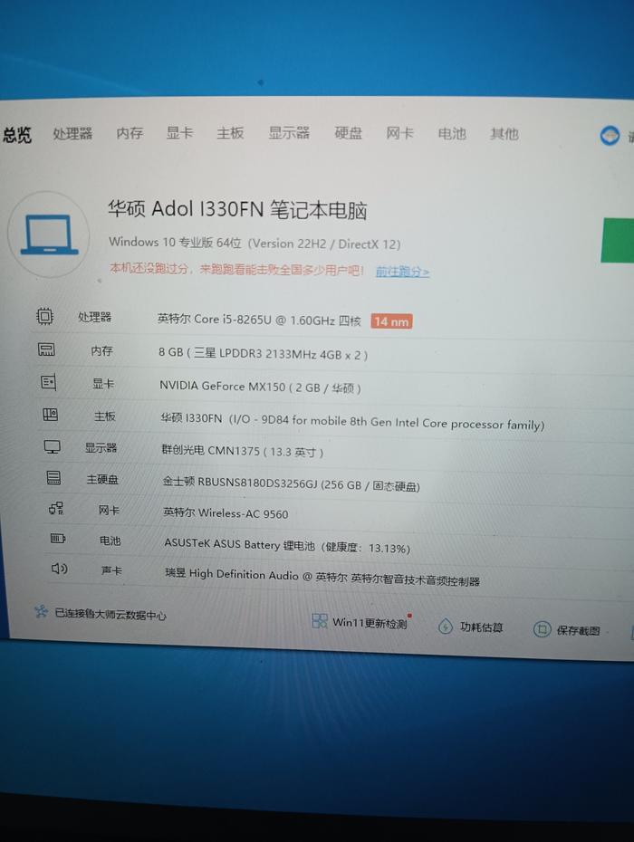Click the 8 GB LPDDR3 memory text
Image resolution: width=634 pixels, height=842 pixels.
(263, 353)
